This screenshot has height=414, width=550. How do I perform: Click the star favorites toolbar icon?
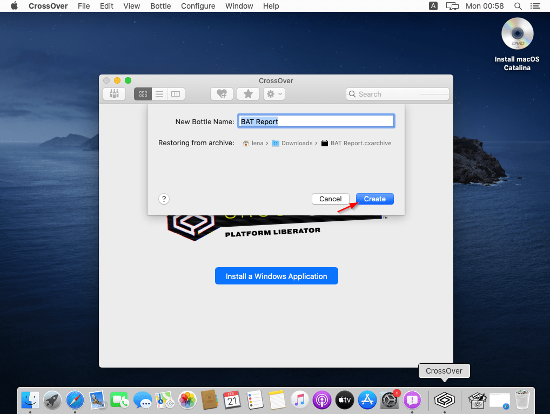click(x=248, y=94)
